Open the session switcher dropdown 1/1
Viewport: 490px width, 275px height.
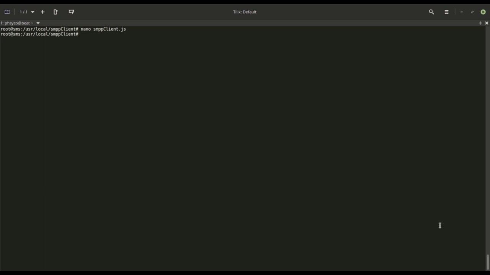tap(27, 12)
